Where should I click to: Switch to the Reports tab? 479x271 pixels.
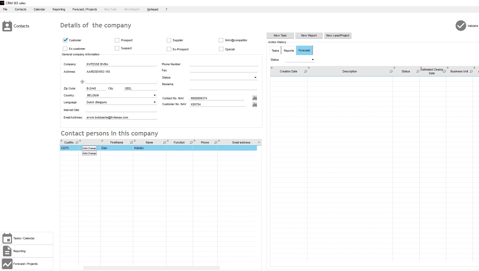[289, 51]
